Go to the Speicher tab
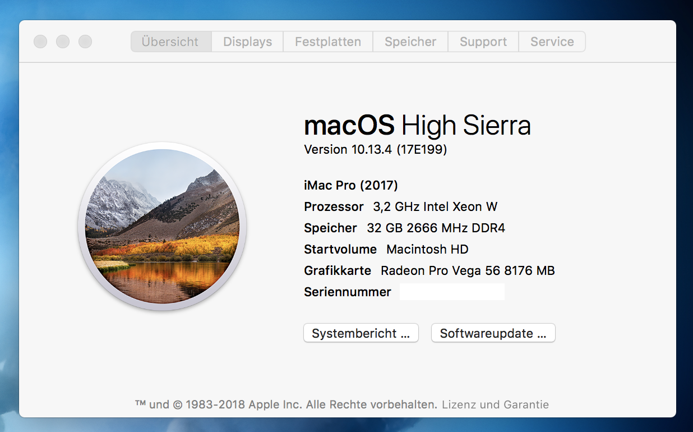693x432 pixels. (410, 42)
